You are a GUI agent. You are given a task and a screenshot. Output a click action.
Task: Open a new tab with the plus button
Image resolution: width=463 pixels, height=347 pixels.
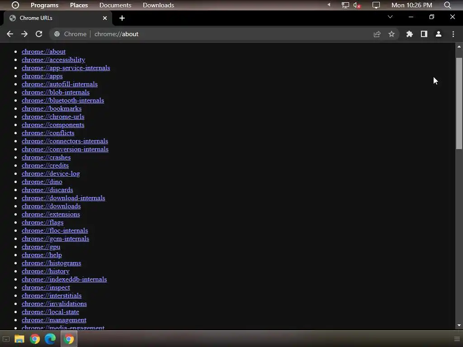[x=122, y=18]
